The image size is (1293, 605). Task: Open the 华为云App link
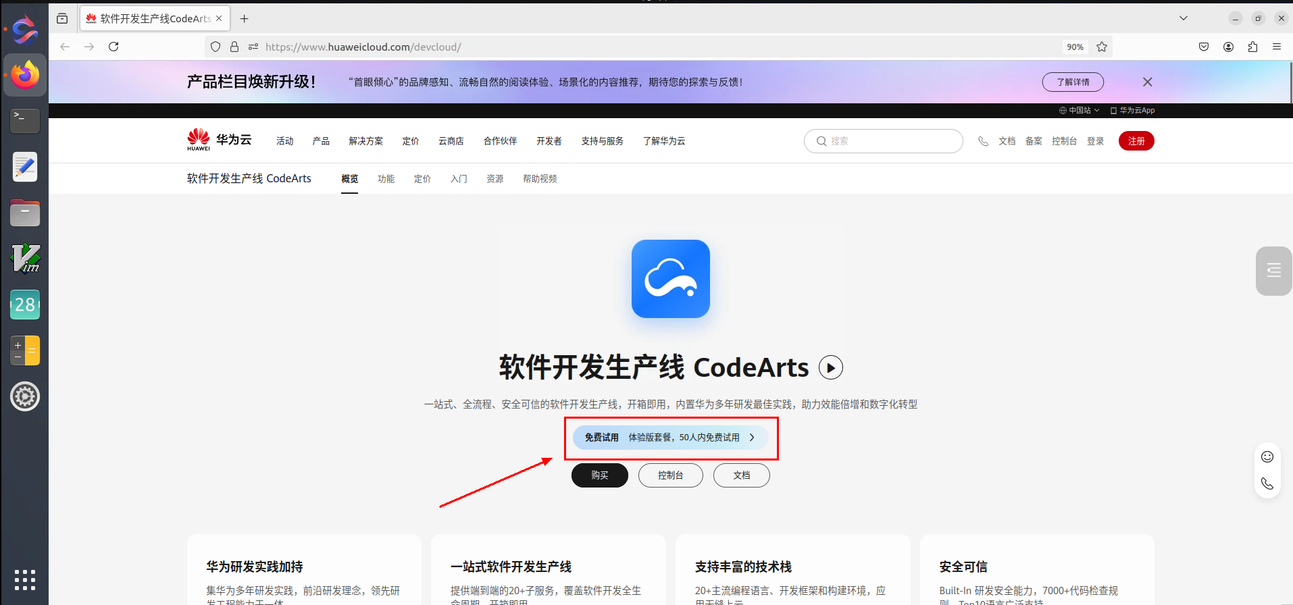point(1133,110)
